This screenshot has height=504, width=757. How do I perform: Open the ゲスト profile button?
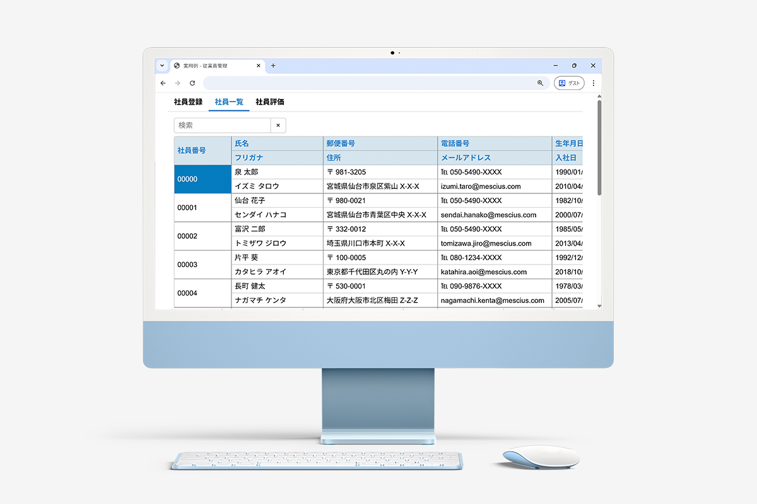coord(569,83)
